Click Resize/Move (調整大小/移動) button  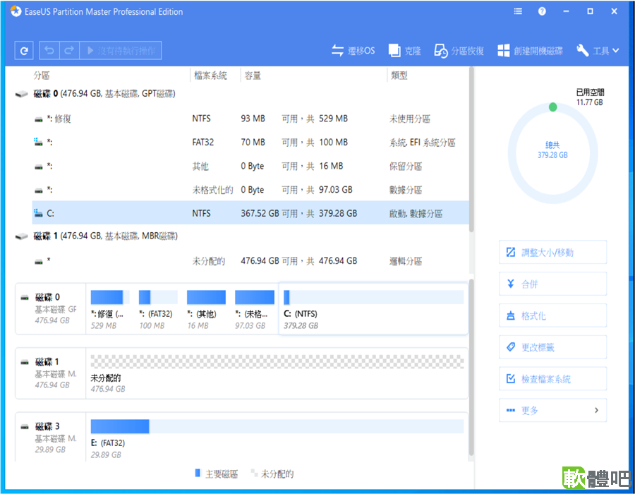pos(552,252)
